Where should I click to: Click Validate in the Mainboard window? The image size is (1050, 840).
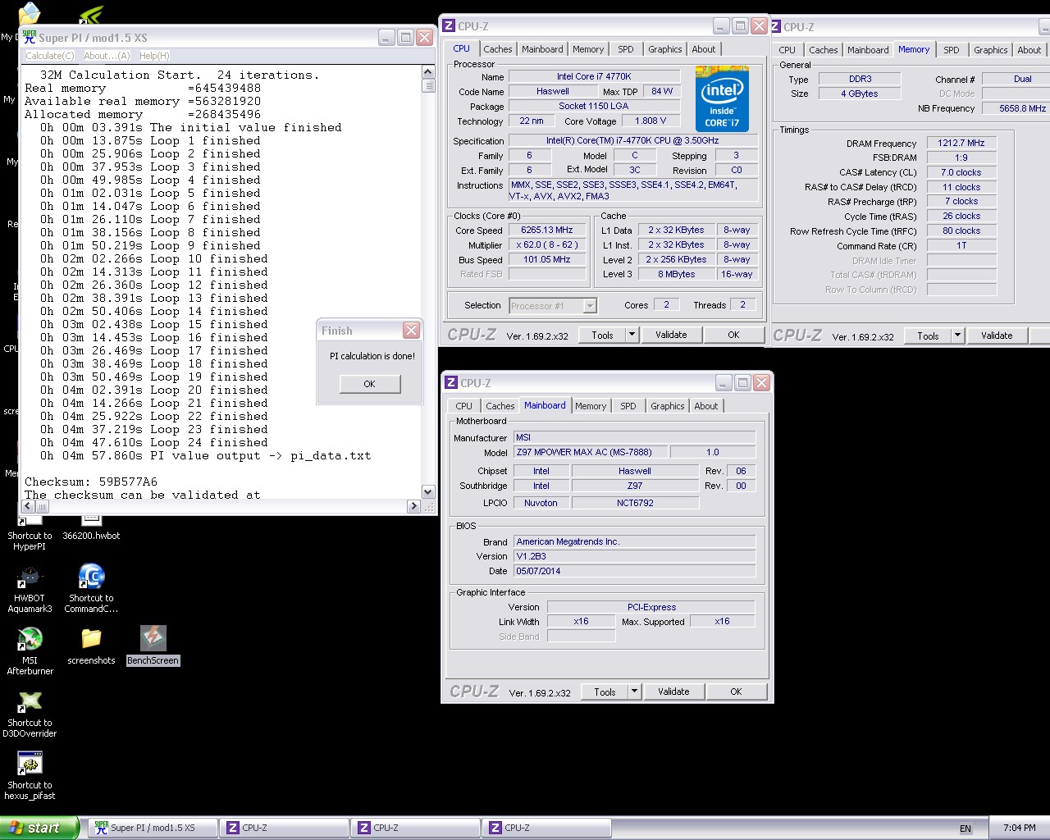pos(673,692)
